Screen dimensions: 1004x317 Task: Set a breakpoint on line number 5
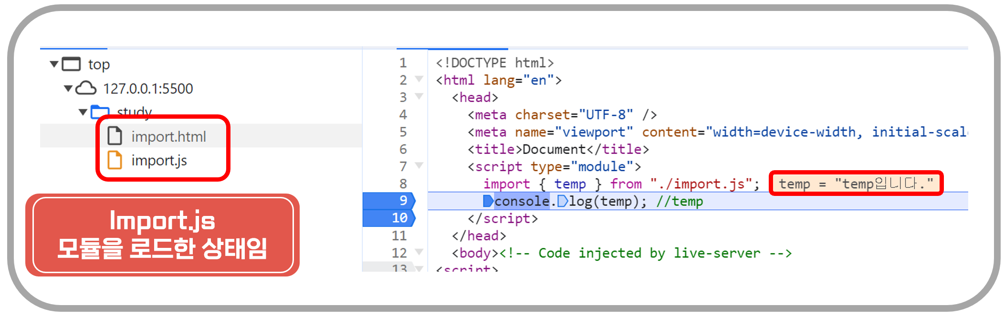click(x=403, y=132)
